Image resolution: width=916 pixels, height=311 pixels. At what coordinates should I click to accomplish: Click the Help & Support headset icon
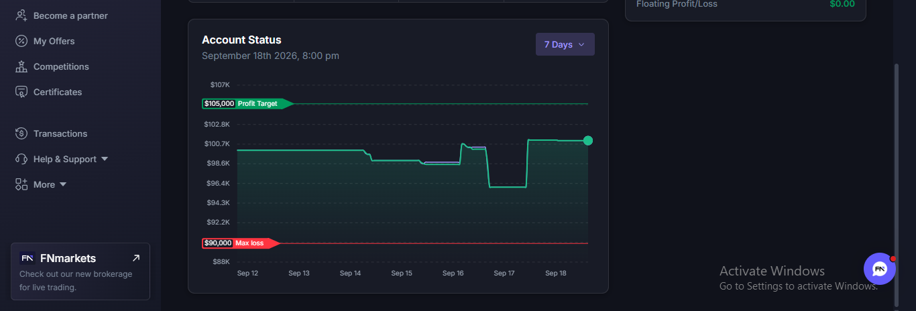tap(21, 159)
